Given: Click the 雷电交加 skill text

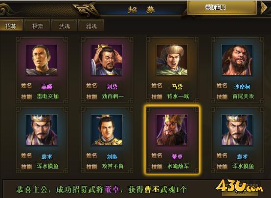Looking at the screenshot, I should pos(48,96).
